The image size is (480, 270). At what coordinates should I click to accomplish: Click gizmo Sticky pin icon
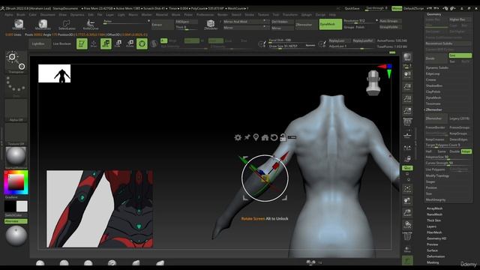247,137
